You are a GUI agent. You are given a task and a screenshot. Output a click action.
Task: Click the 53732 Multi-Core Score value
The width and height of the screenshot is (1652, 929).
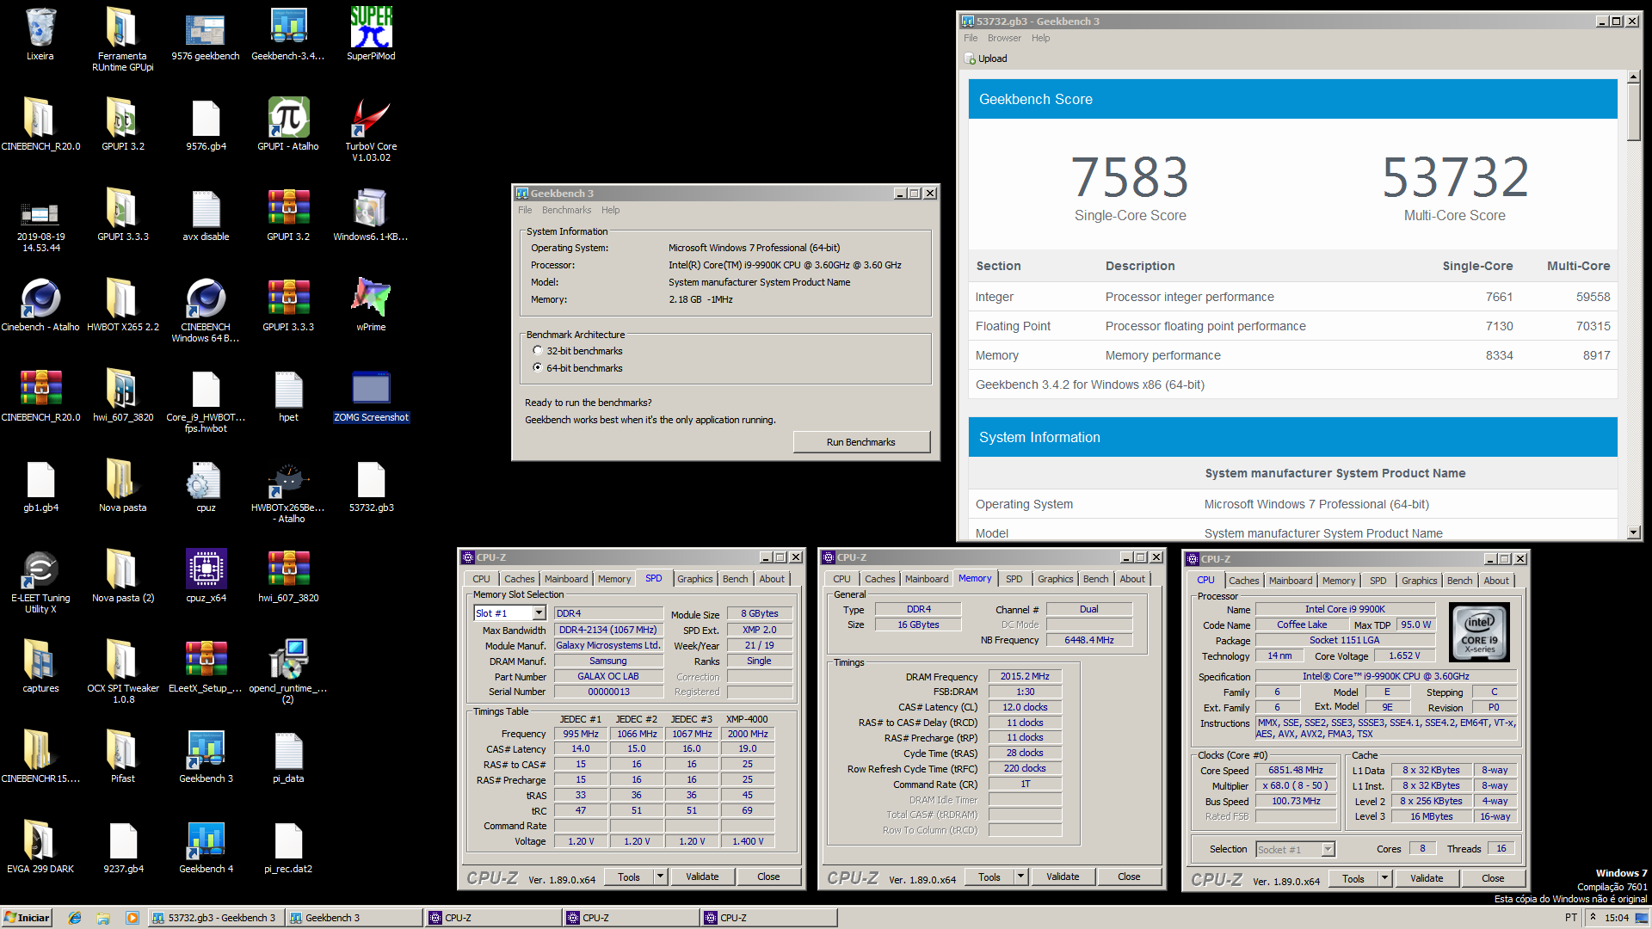[1455, 177]
